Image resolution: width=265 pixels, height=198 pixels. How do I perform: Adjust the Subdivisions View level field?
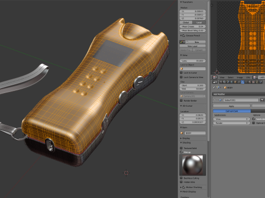[x=231, y=119]
